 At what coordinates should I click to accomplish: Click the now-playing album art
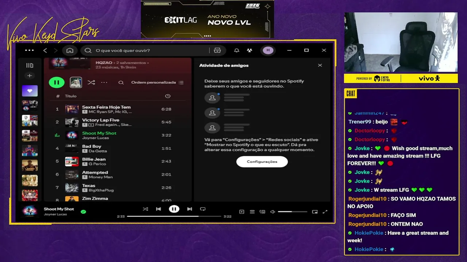pos(30,211)
